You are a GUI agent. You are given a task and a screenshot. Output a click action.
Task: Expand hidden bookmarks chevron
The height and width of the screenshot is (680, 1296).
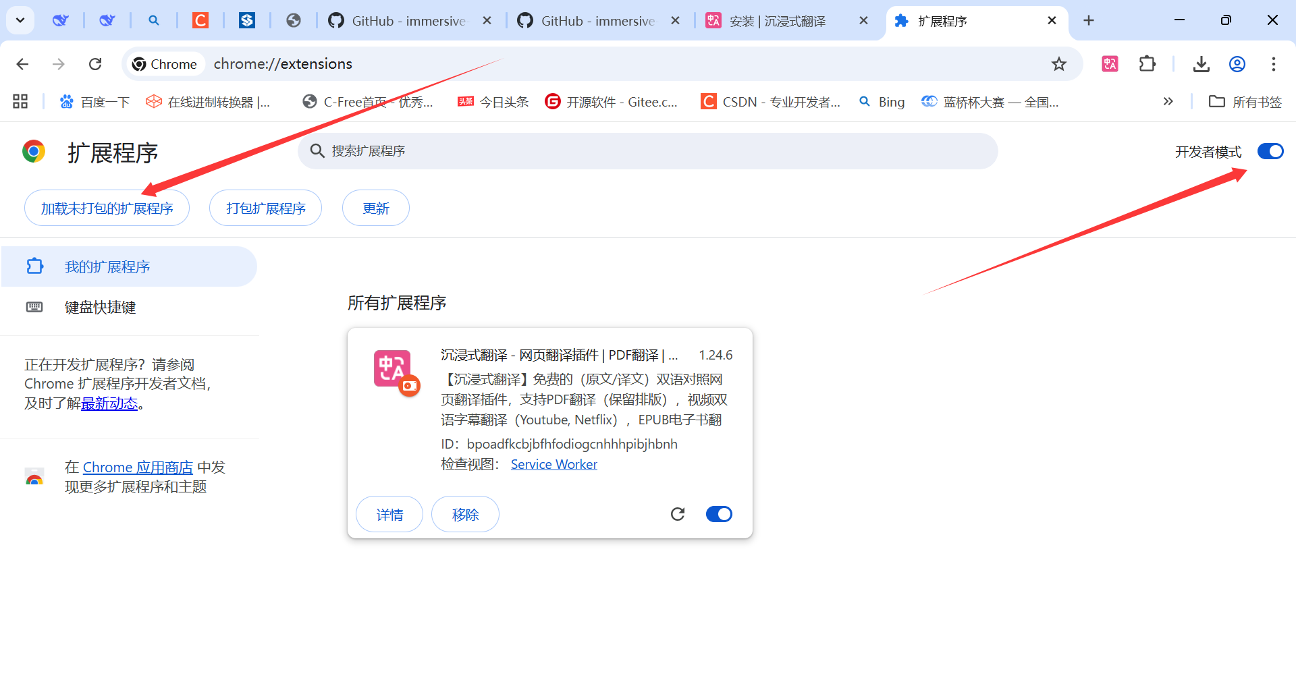point(1168,101)
